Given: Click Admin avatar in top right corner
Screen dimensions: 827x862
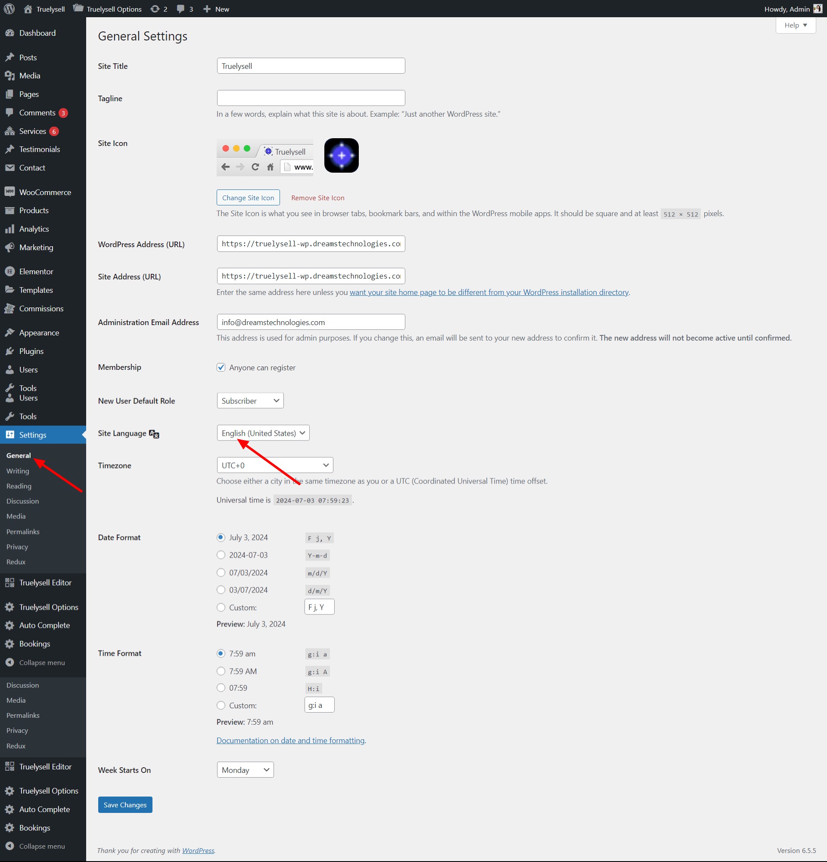Looking at the screenshot, I should point(818,9).
